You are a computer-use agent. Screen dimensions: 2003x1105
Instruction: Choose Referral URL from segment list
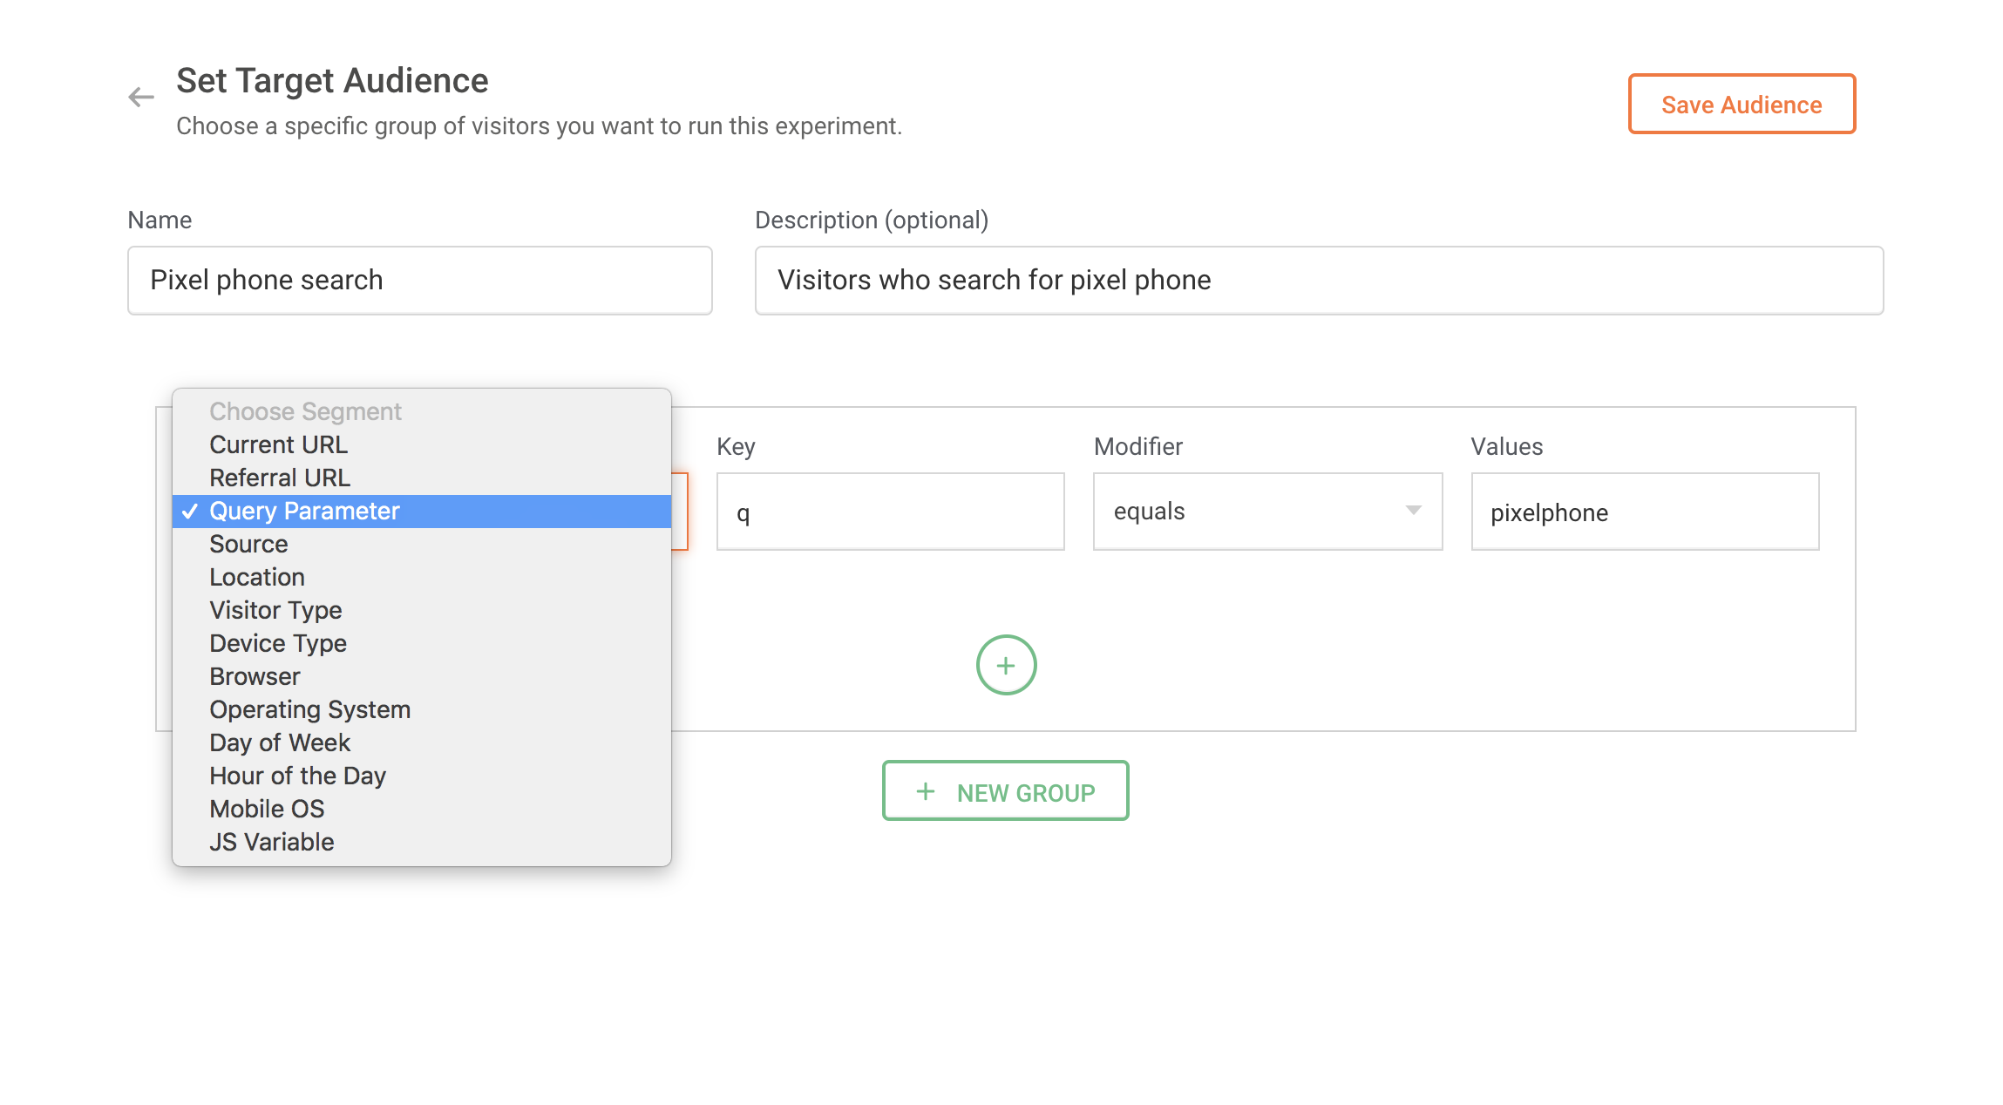280,478
